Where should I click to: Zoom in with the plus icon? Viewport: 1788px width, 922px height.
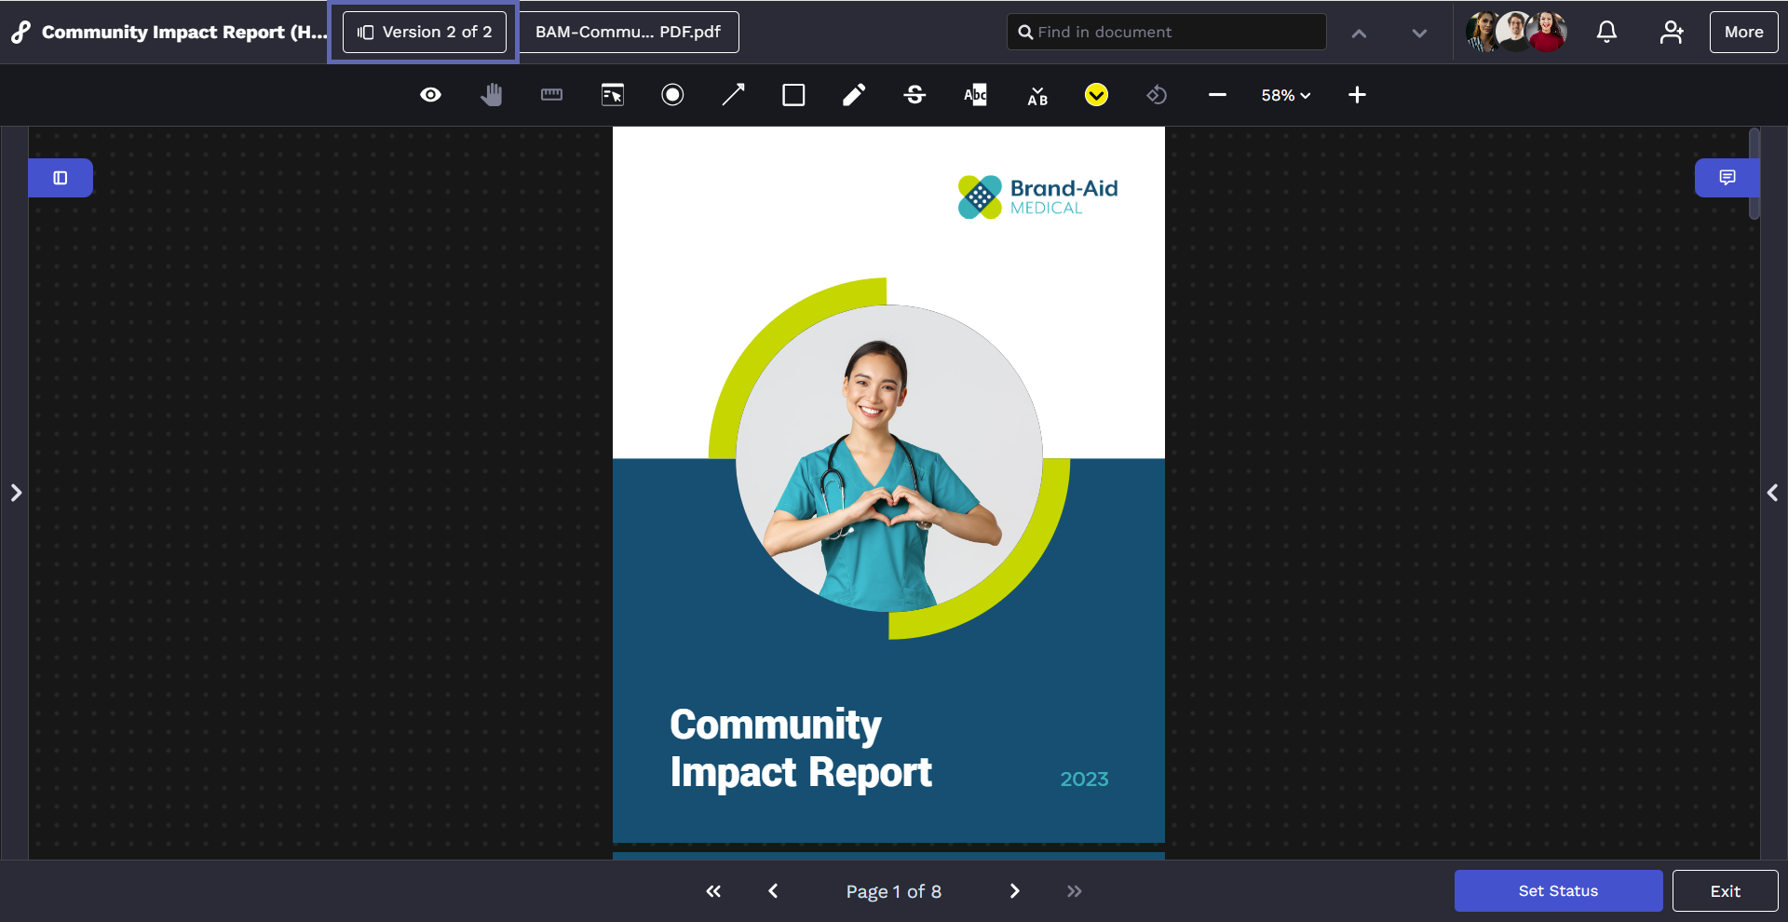point(1357,95)
